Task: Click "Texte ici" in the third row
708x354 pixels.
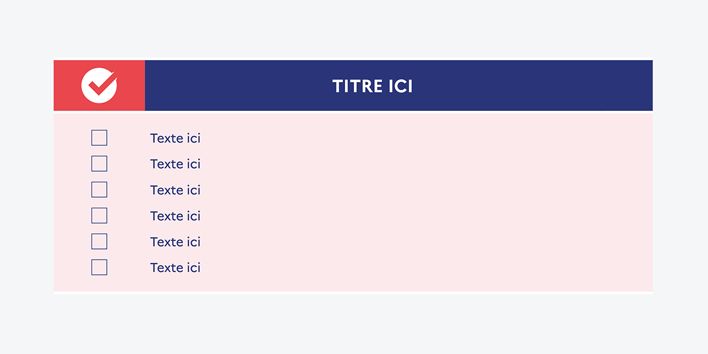Action: tap(175, 190)
